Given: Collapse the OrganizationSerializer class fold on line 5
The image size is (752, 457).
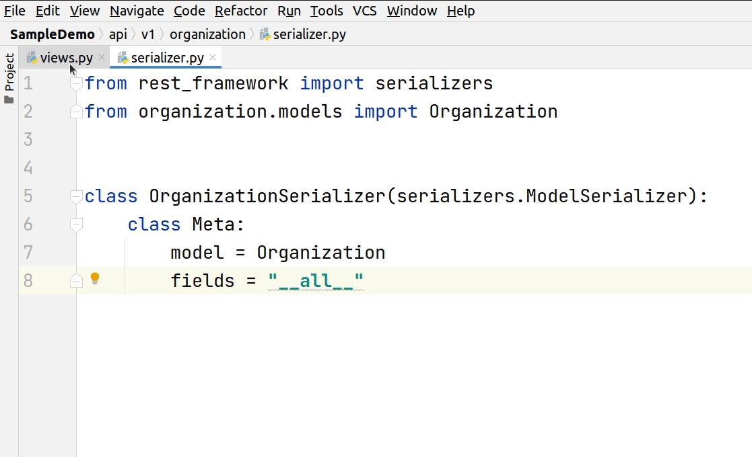Looking at the screenshot, I should [x=76, y=197].
